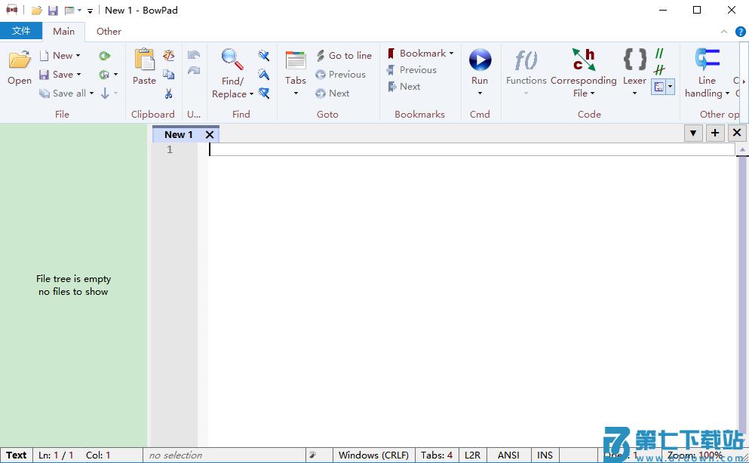This screenshot has width=749, height=463.
Task: Open the Save all dropdown arrow
Action: pos(91,93)
